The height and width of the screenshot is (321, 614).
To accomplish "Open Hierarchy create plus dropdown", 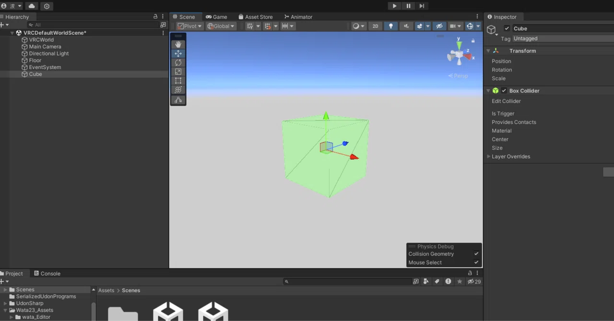I will (x=4, y=24).
